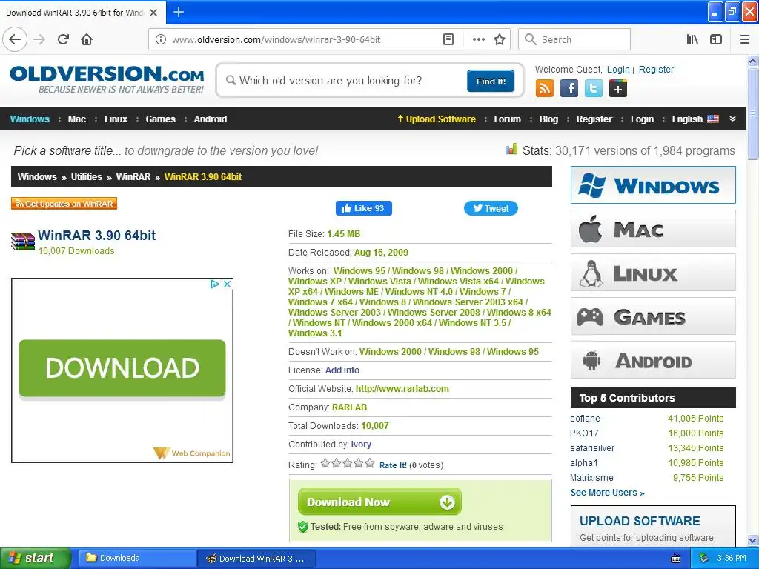Open the http://www.rarlab.com official website link
759x569 pixels.
click(x=402, y=388)
